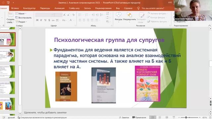The height and width of the screenshot is (119, 212).
Task: Toggle strikethrough (abc) formatting
Action: coord(53,20)
